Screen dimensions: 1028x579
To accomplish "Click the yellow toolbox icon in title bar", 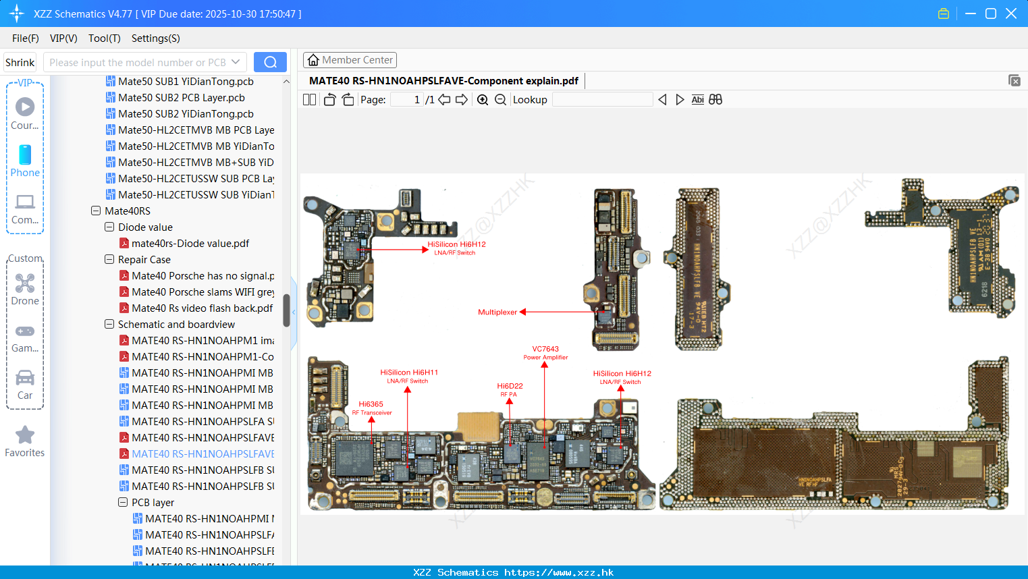I will click(944, 13).
